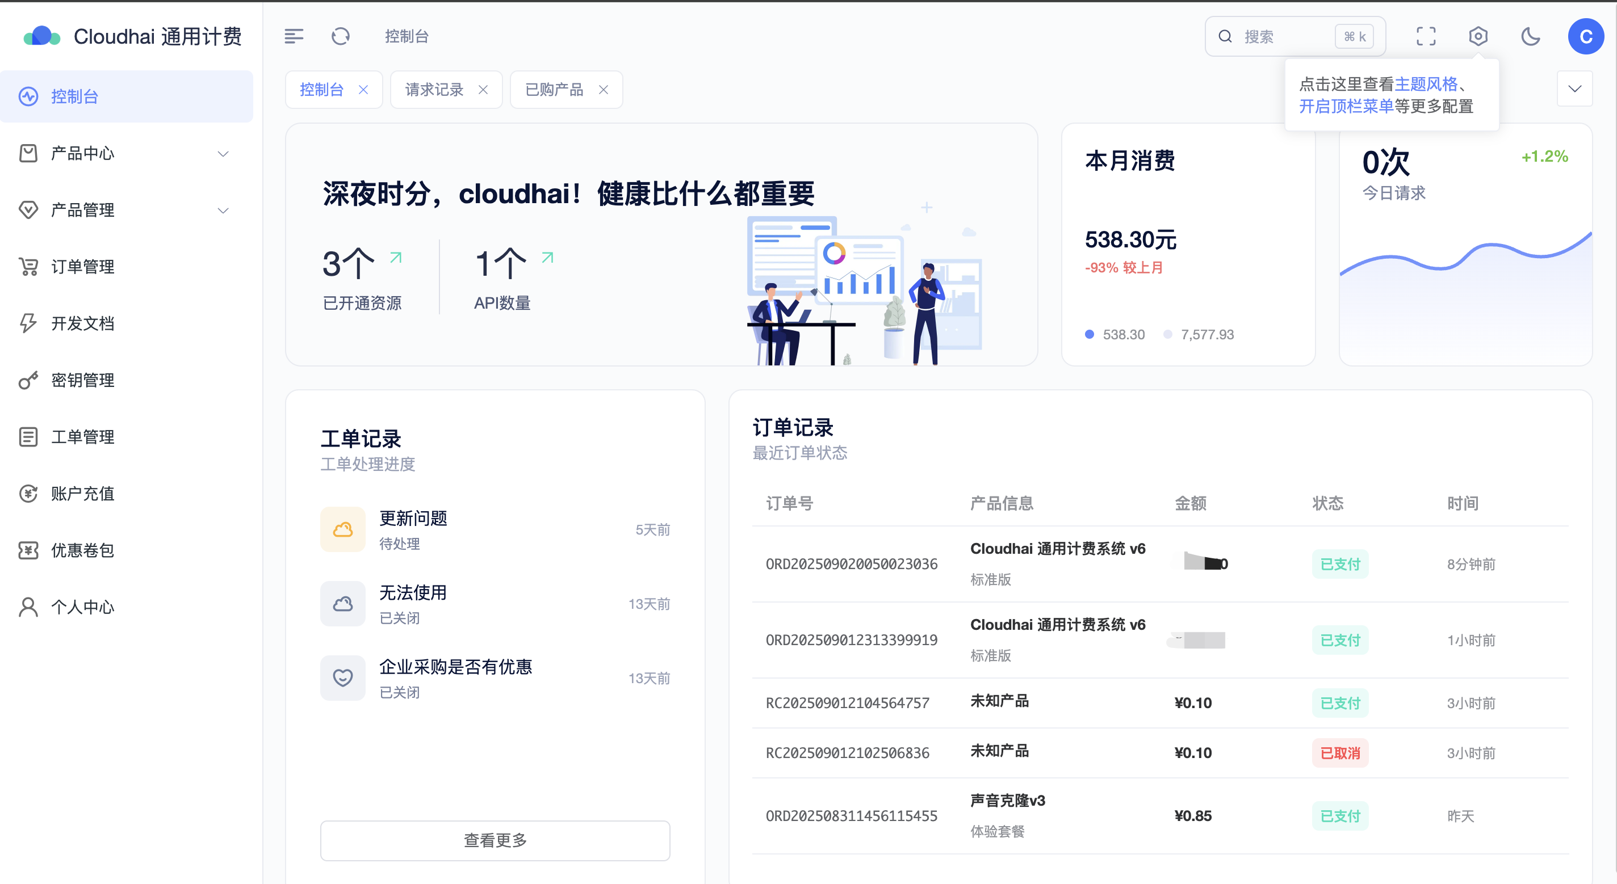Screen dimensions: 1617x884
Task: Open 账户充值 in the sidebar
Action: pos(126,494)
